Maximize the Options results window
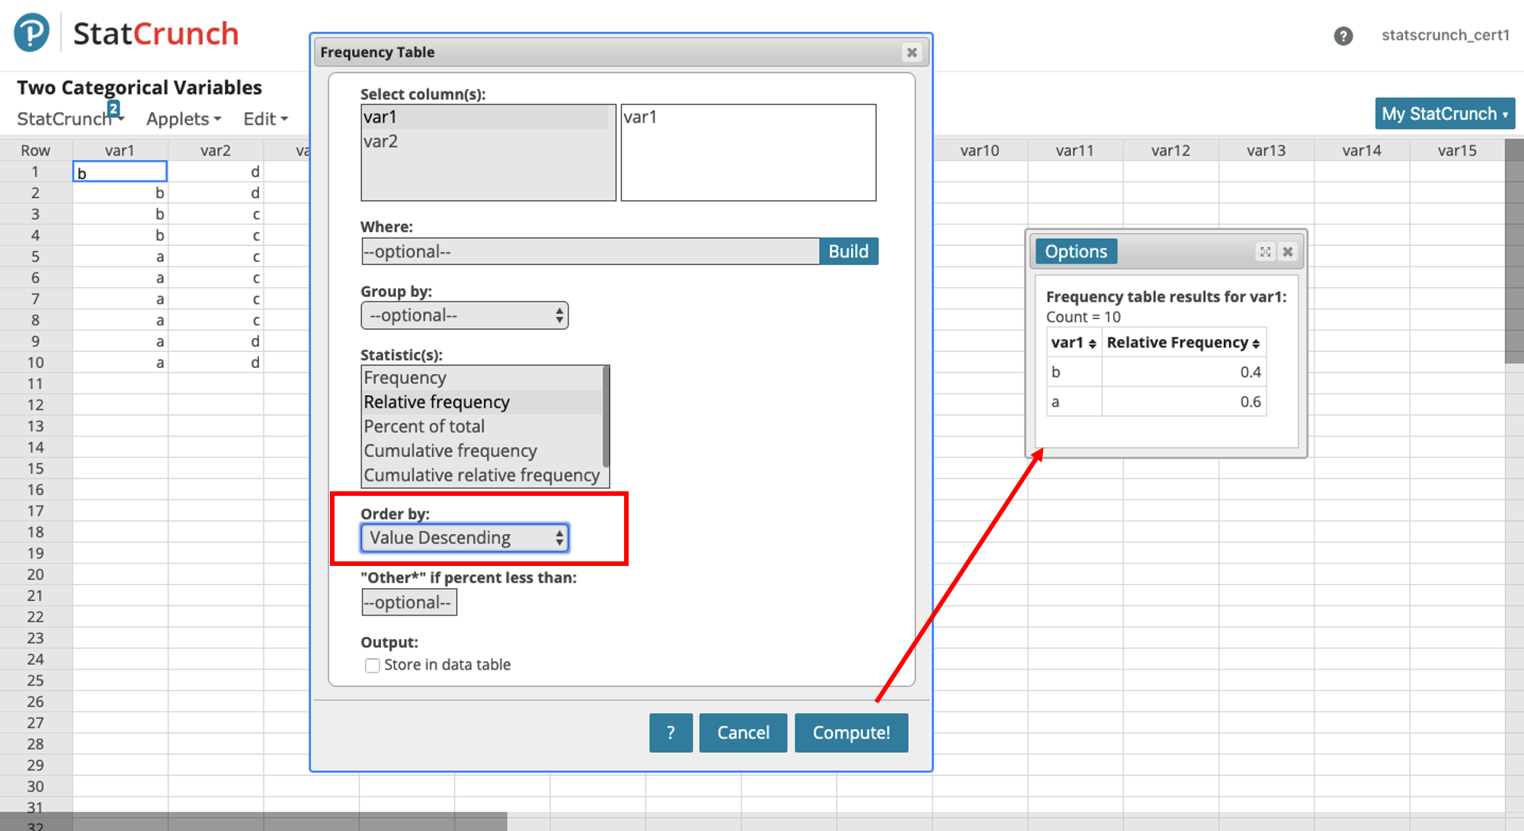This screenshot has height=831, width=1524. 1265,251
